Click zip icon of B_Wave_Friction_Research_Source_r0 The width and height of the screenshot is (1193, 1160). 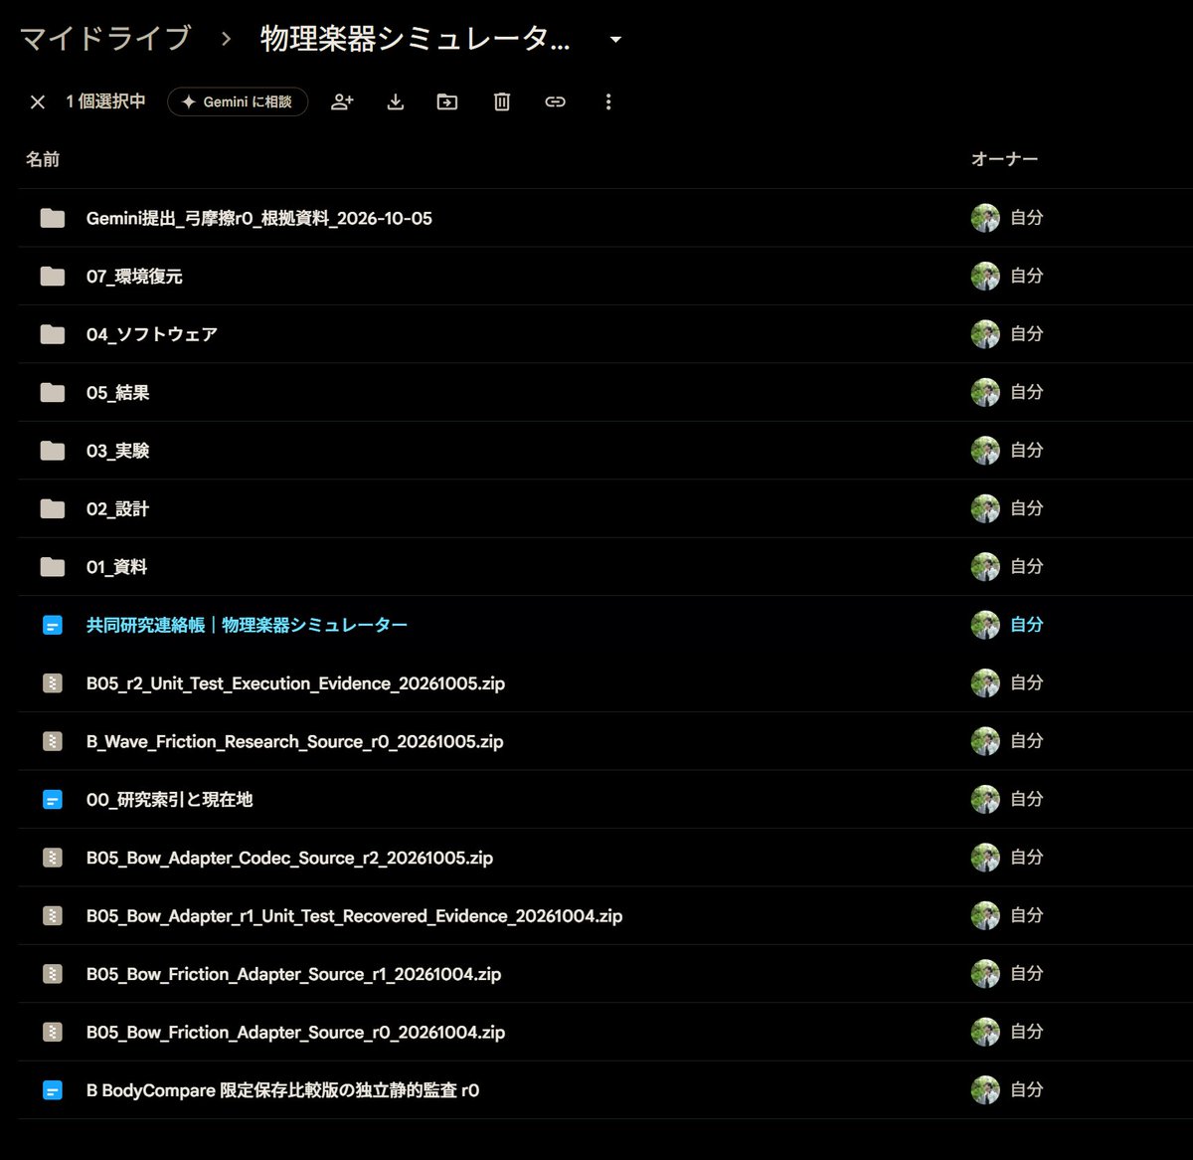[x=53, y=742]
